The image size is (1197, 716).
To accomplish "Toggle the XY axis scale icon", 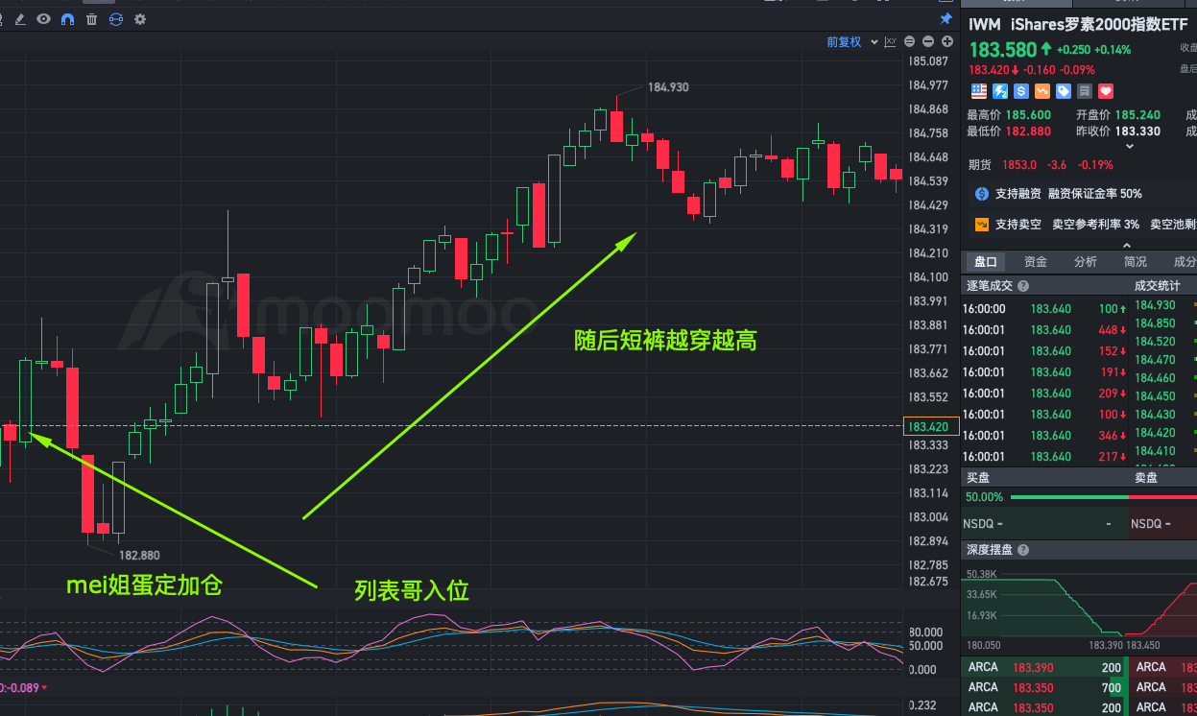I will pyautogui.click(x=890, y=42).
